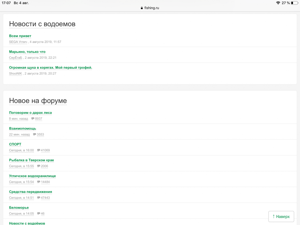Click the 'Наверх' scroll-to-top button
Image resolution: width=300 pixels, height=225 pixels.
(281, 216)
